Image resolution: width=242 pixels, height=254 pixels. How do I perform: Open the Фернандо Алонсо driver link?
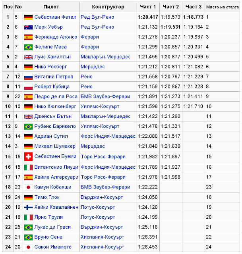point(56,37)
